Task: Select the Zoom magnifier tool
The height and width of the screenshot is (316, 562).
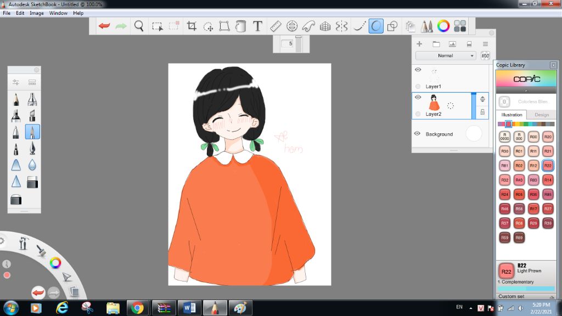Action: click(x=139, y=26)
